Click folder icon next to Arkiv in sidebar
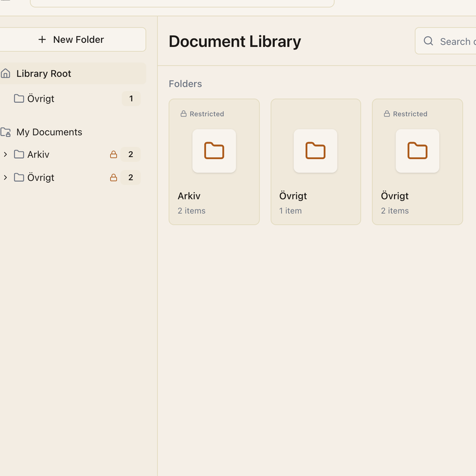Viewport: 476px width, 476px height. [19, 155]
